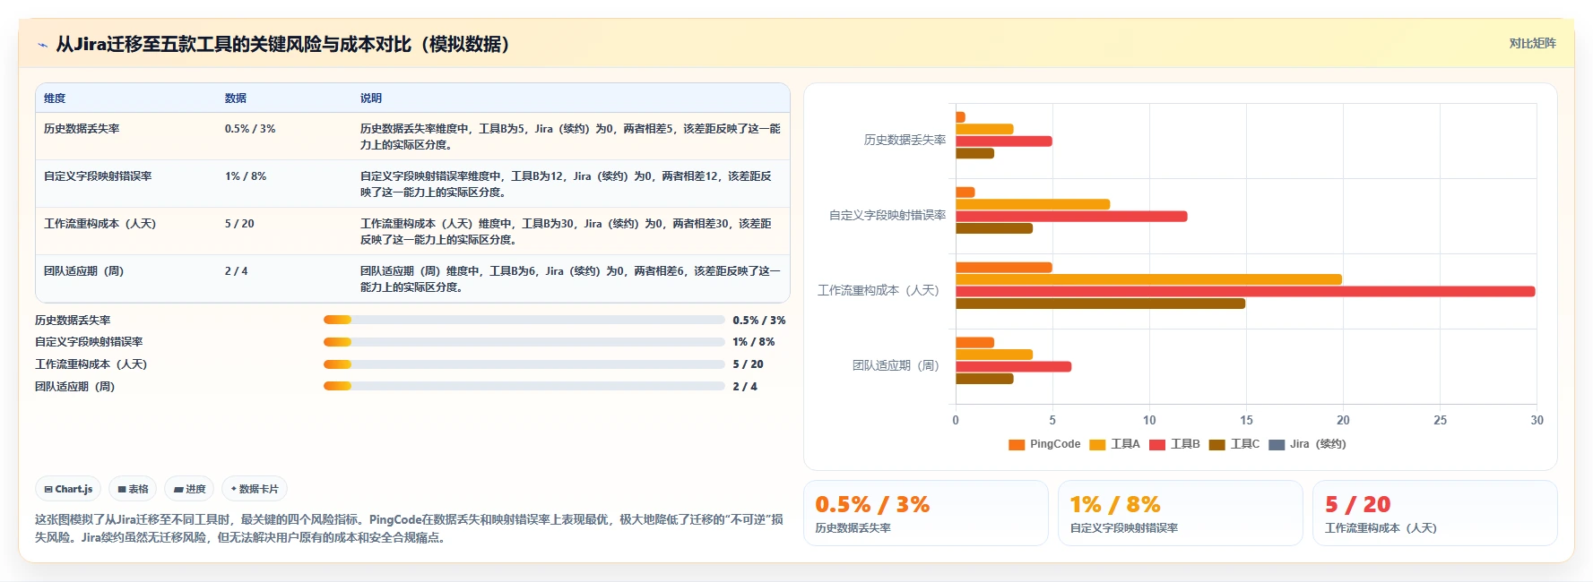Toggle the 工具B legend item
The image size is (1593, 582).
tap(1174, 444)
